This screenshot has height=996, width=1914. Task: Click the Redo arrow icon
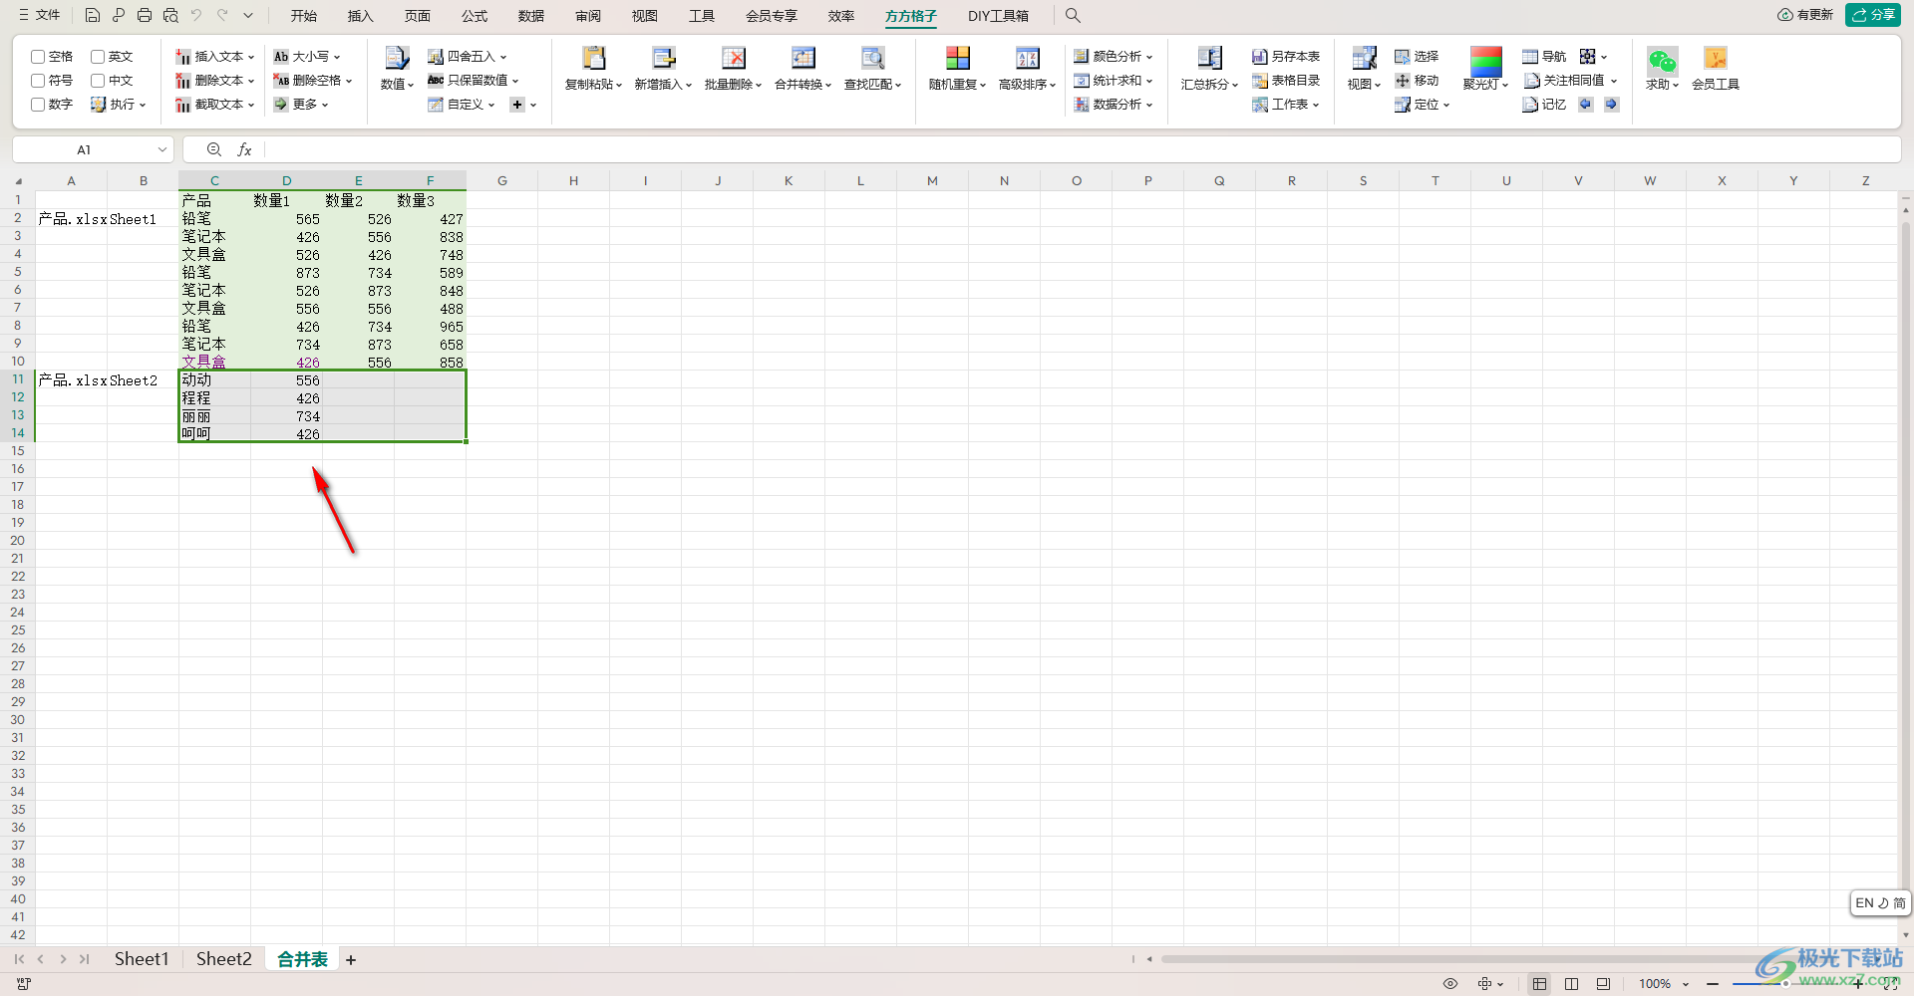coord(222,15)
